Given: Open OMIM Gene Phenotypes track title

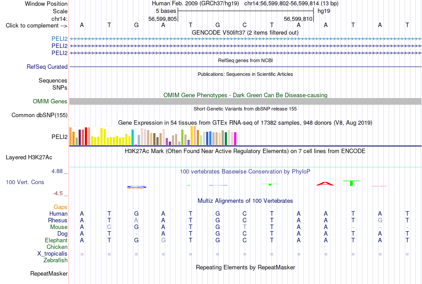Looking at the screenshot, I should (x=245, y=95).
